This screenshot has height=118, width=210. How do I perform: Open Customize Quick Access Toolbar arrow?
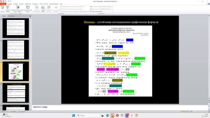tap(10, 1)
